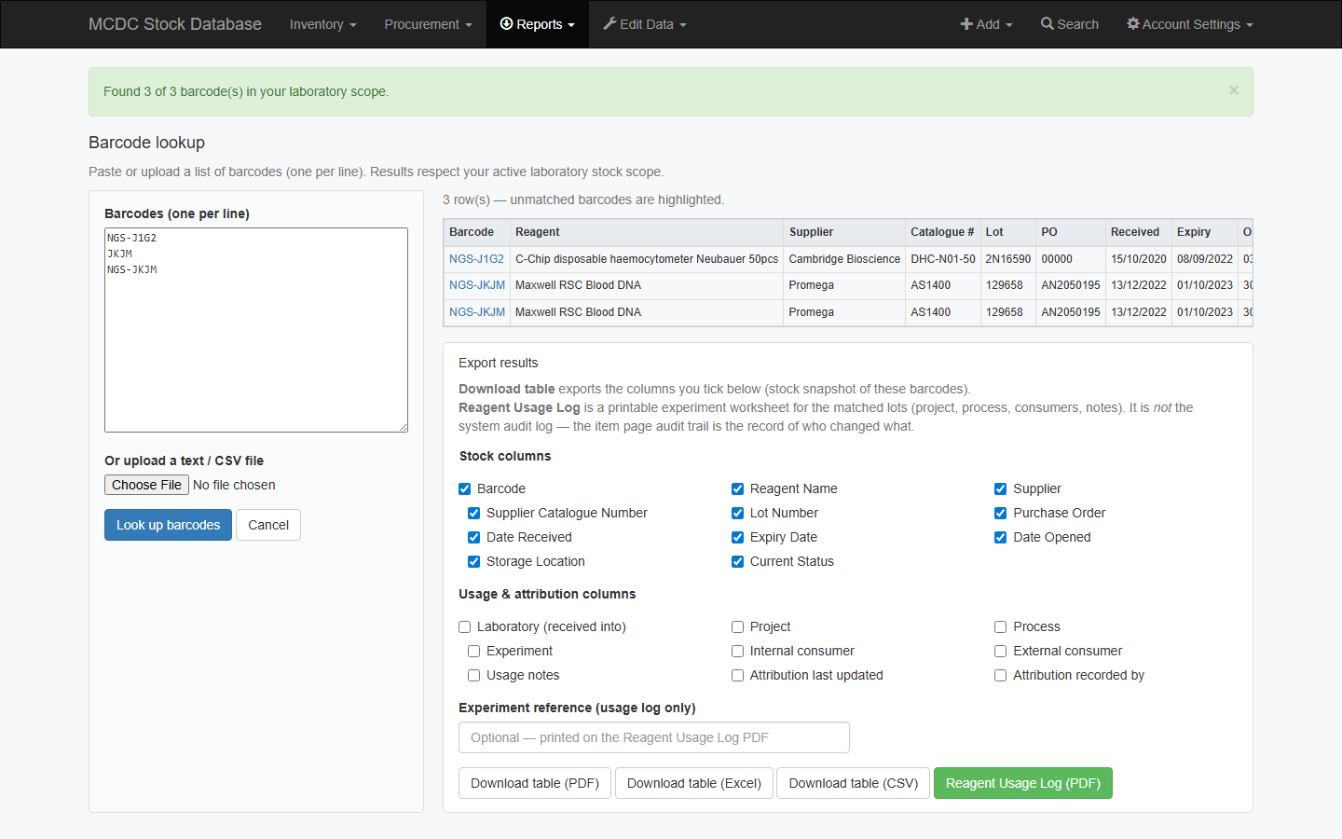Open the Account Settings dropdown
This screenshot has height=839, width=1342.
1190,24
